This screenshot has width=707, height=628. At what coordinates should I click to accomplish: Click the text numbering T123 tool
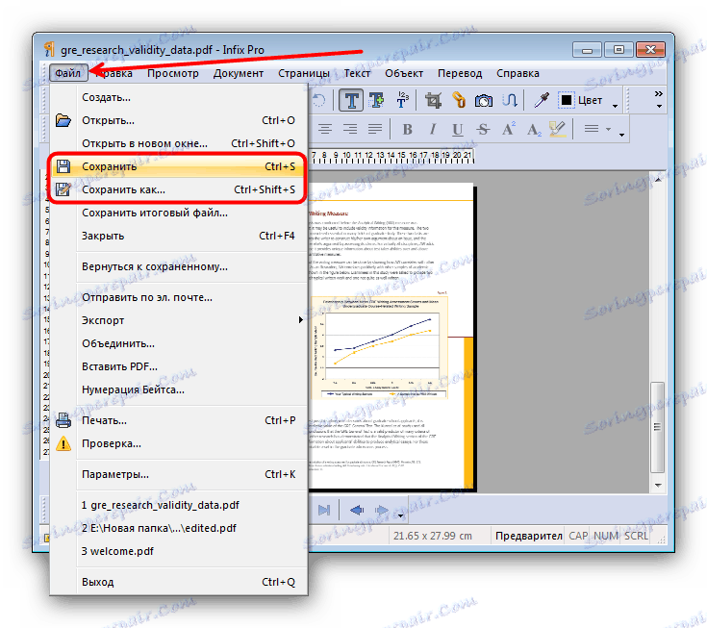(402, 100)
